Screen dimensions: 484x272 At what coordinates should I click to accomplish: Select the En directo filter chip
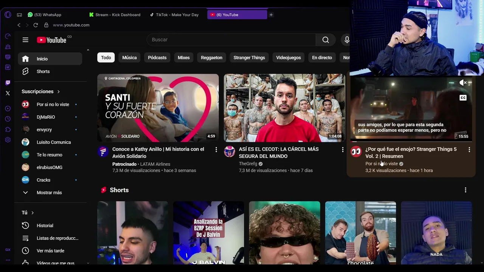pos(322,57)
